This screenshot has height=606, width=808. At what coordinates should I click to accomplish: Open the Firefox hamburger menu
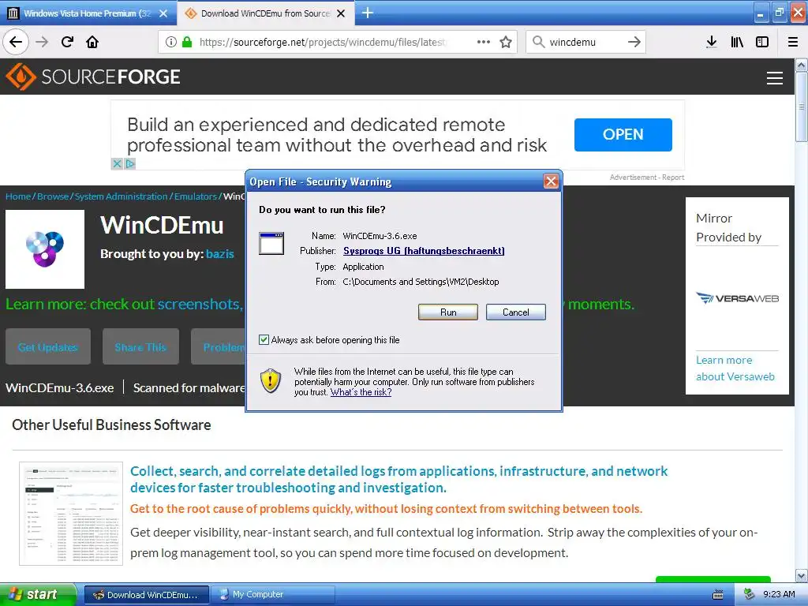[x=793, y=42]
